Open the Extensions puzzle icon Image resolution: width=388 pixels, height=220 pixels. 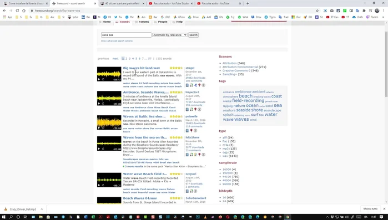[x=364, y=11]
